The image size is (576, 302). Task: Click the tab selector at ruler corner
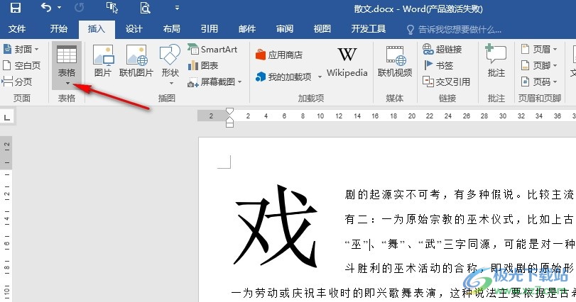pyautogui.click(x=6, y=118)
